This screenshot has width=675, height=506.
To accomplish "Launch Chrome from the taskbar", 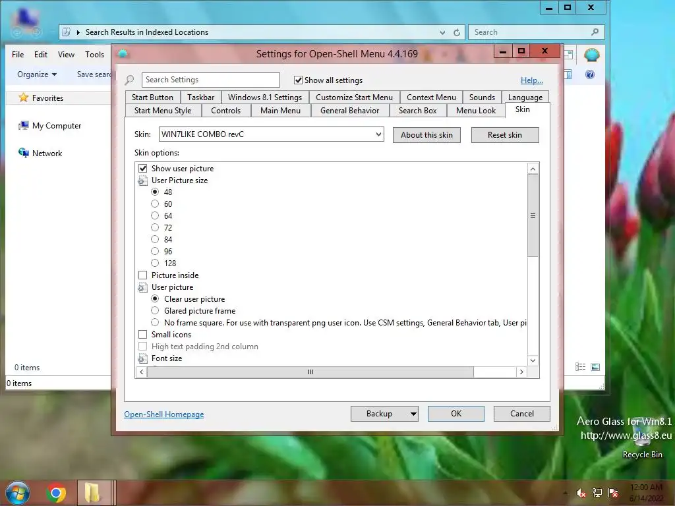I will [x=56, y=493].
